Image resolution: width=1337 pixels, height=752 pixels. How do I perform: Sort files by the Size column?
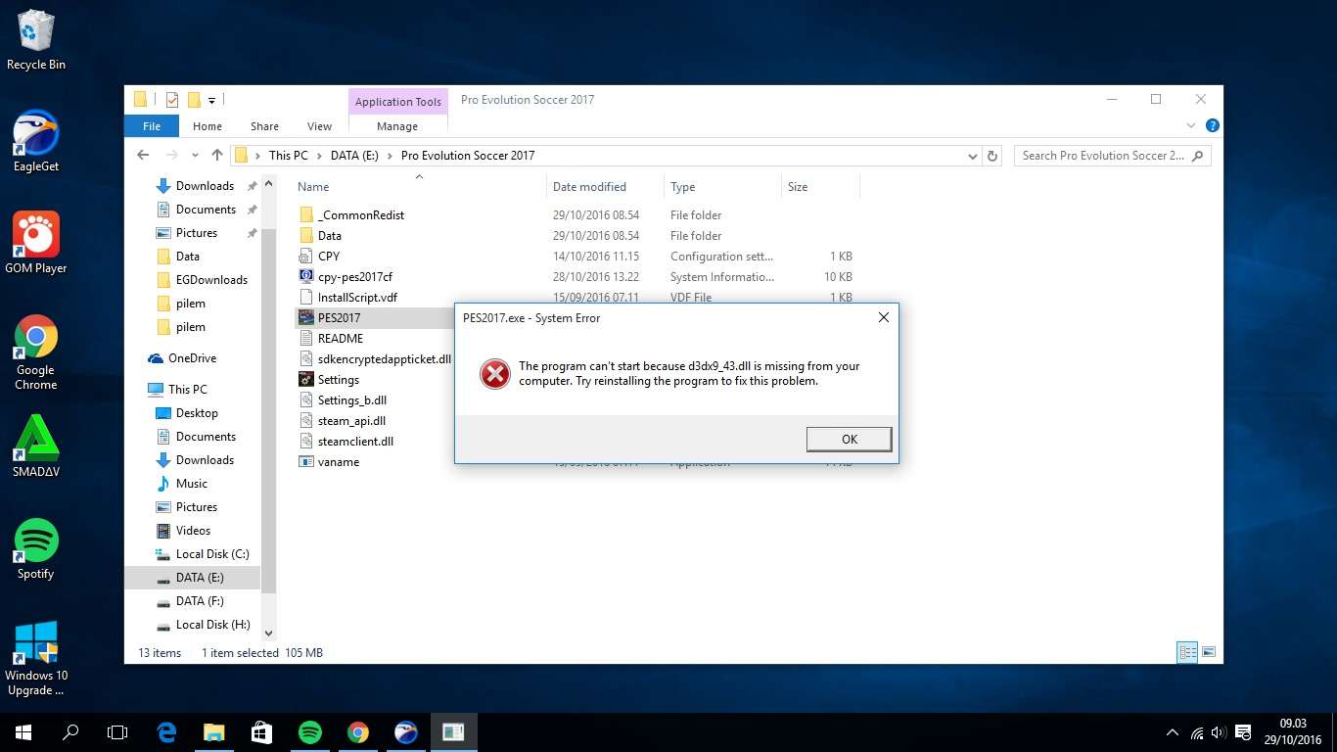coord(798,186)
